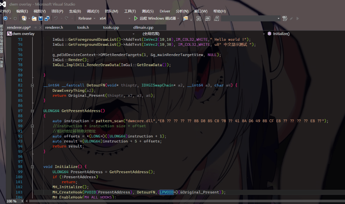Image resolution: width=345 pixels, height=204 pixels.
Task: Open the 生成(B) build menu
Action: pyautogui.click(x=75, y=11)
